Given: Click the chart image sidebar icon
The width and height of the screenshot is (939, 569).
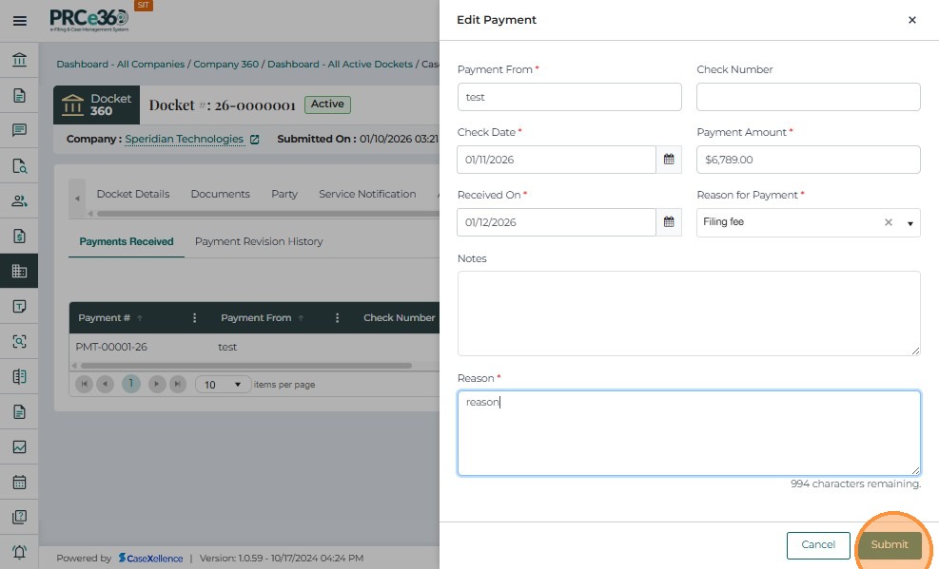Looking at the screenshot, I should tap(19, 446).
